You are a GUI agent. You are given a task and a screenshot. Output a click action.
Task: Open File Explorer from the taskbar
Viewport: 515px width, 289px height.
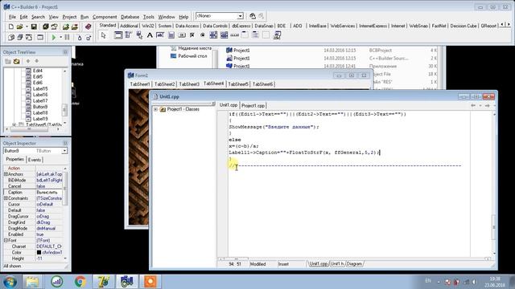(x=32, y=282)
